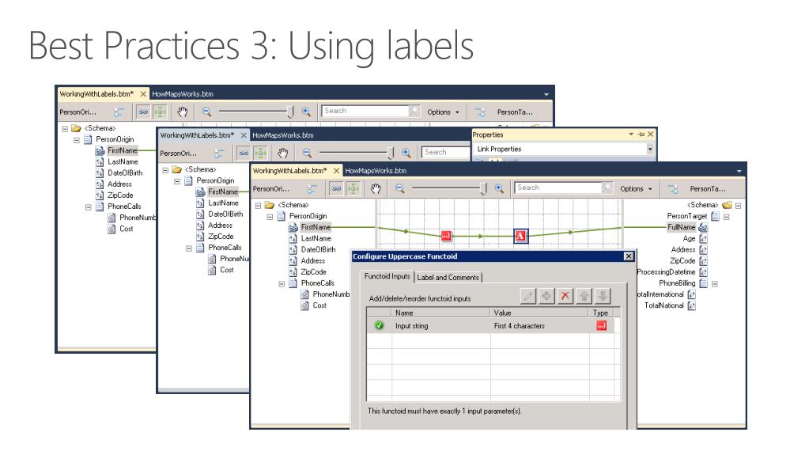Open the Options dropdown in the front window
809x455 pixels.
click(636, 188)
